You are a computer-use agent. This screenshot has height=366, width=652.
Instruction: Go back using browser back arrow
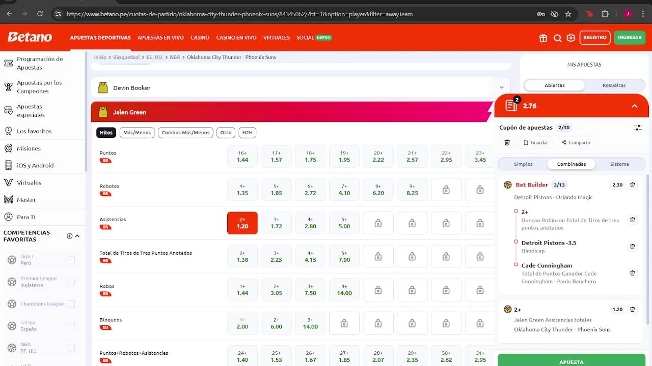[10, 14]
